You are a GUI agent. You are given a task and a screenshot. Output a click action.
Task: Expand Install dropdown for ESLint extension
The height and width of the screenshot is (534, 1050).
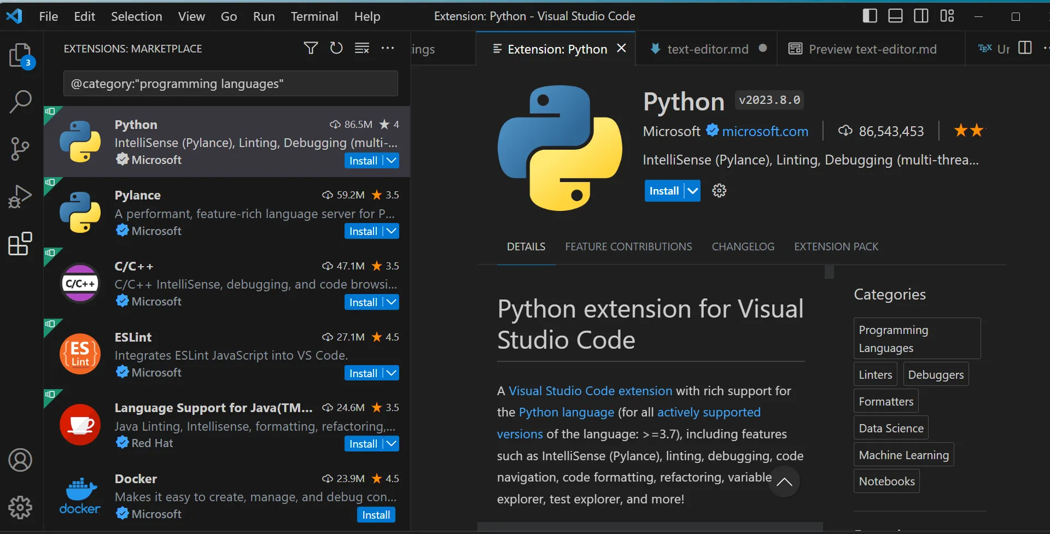pyautogui.click(x=391, y=373)
